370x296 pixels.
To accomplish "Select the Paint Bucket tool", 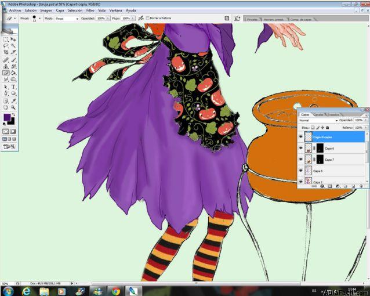I will [13, 73].
